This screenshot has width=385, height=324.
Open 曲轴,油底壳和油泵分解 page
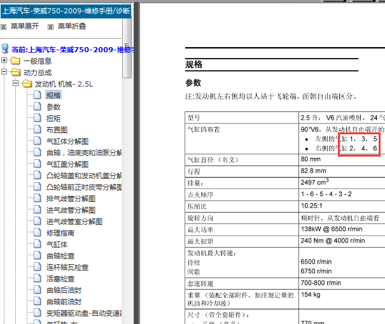point(84,153)
